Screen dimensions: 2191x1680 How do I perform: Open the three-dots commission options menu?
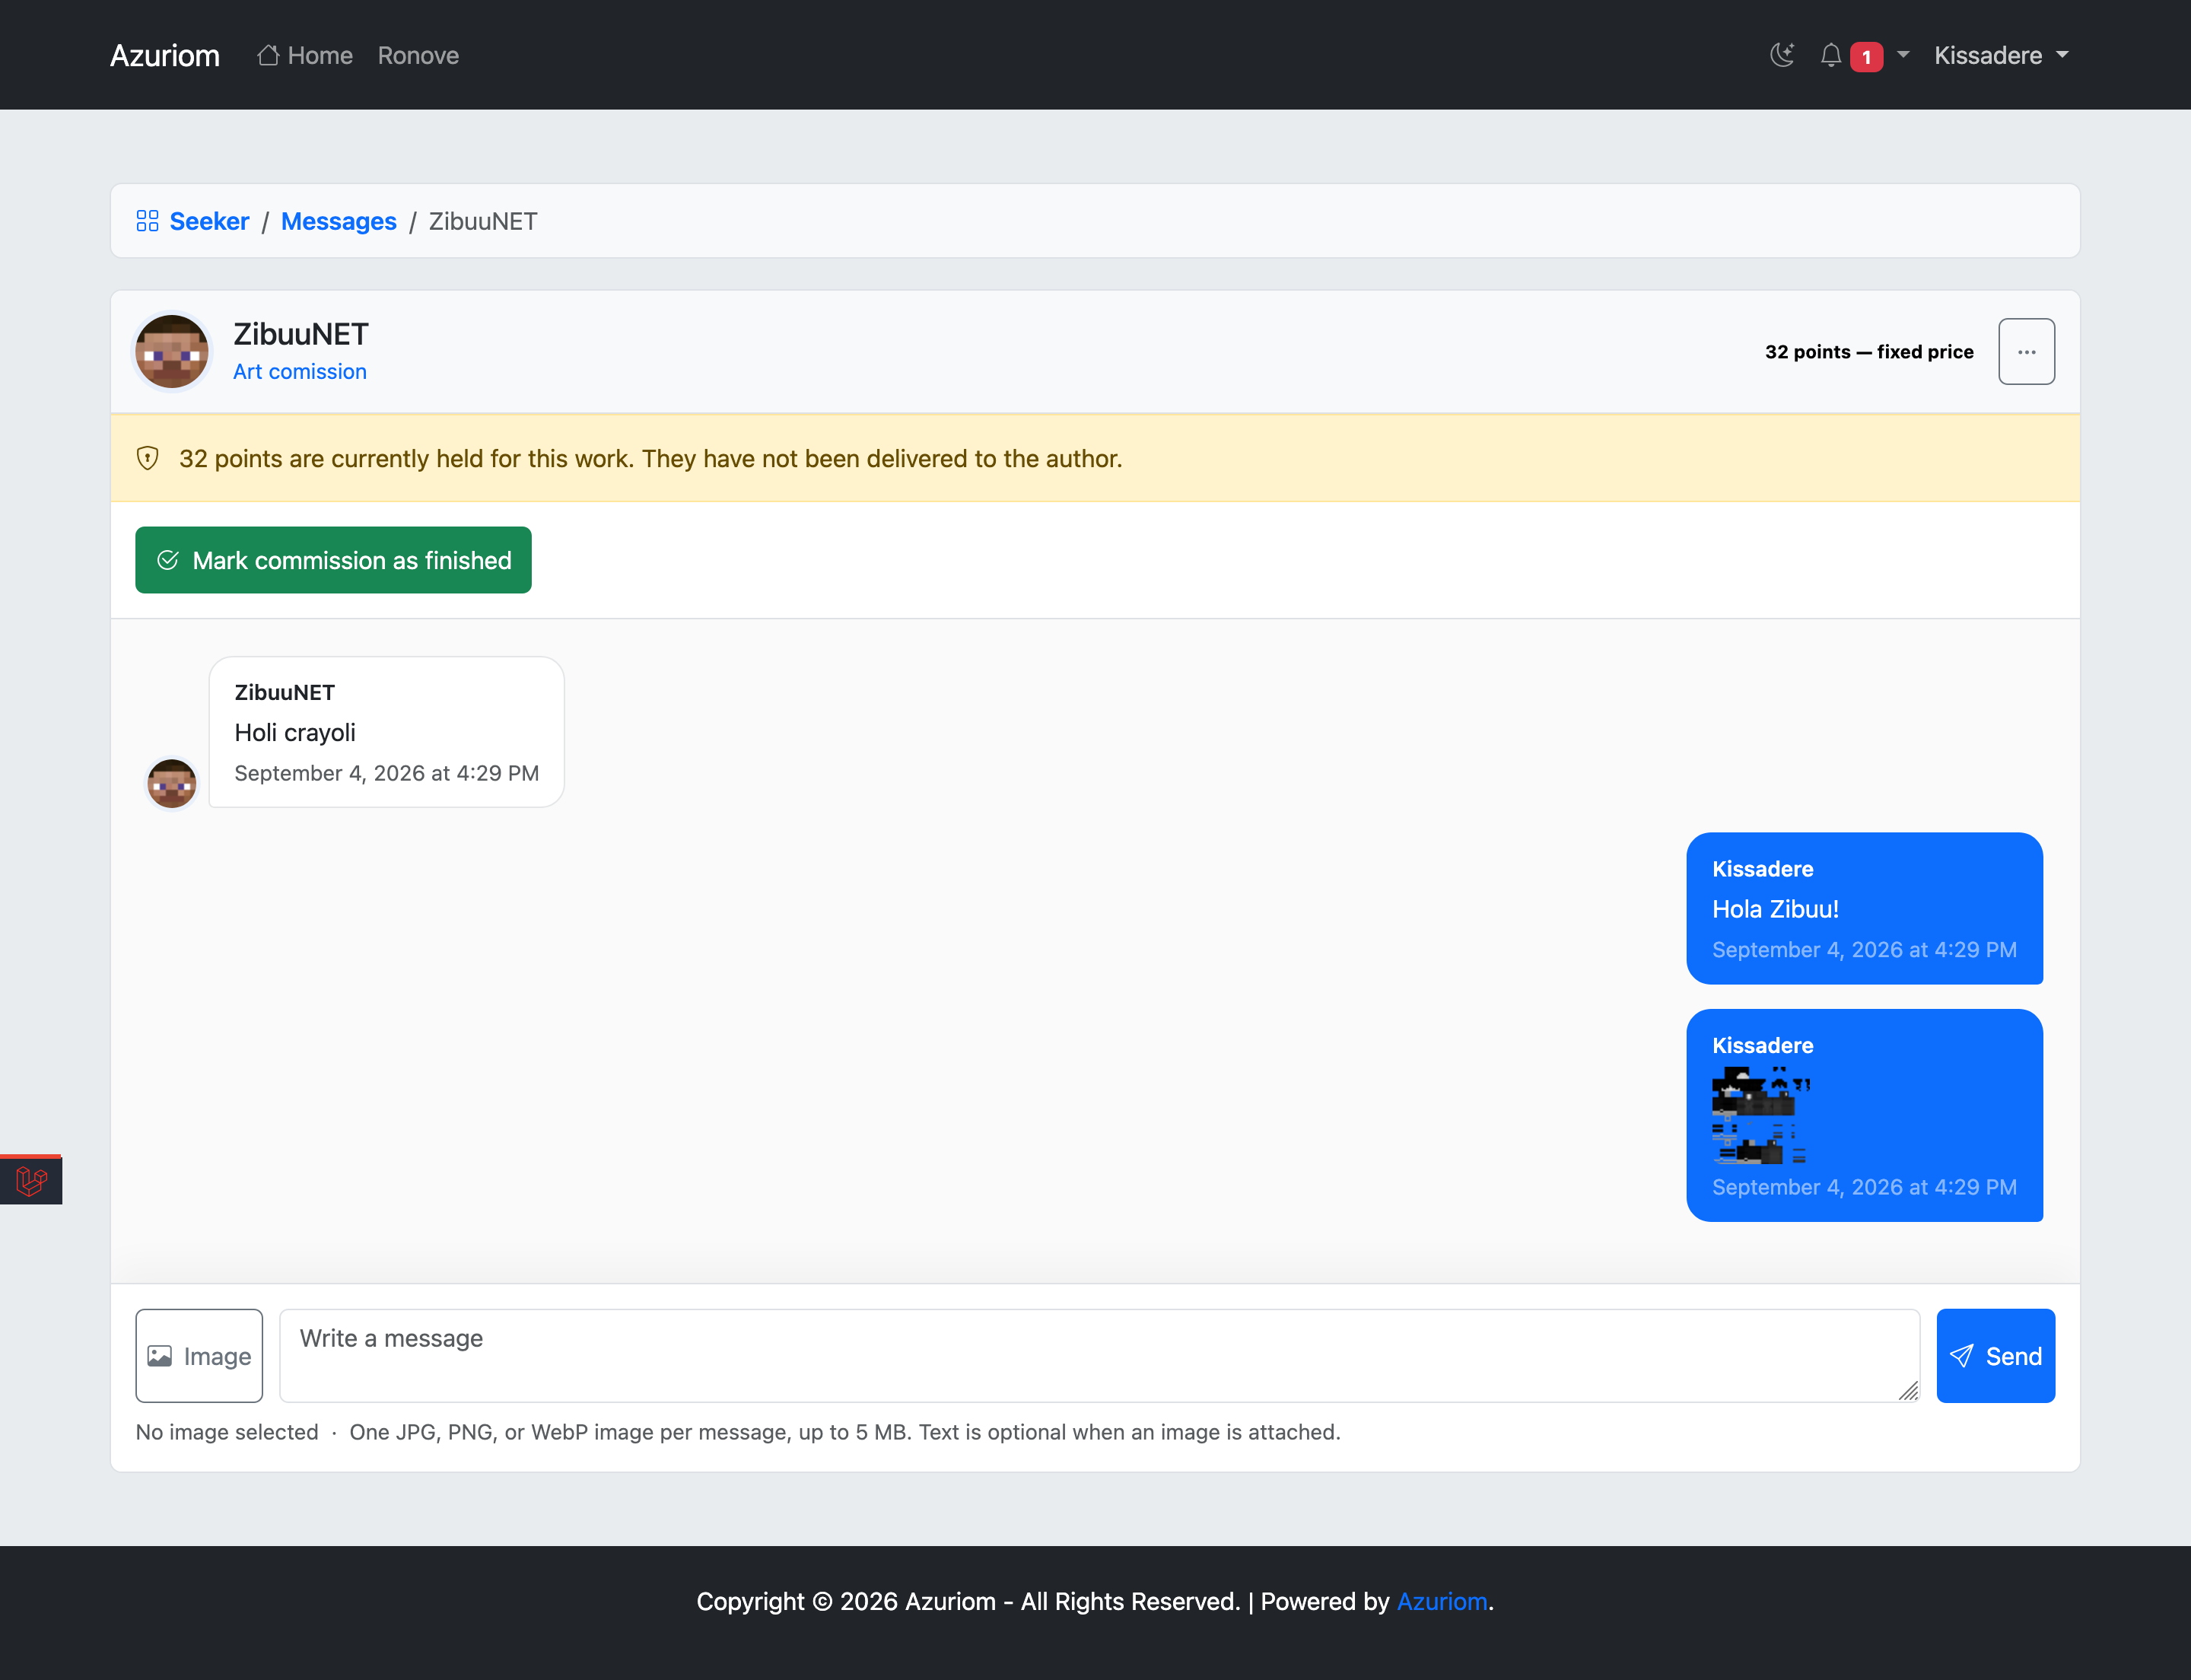point(2026,352)
